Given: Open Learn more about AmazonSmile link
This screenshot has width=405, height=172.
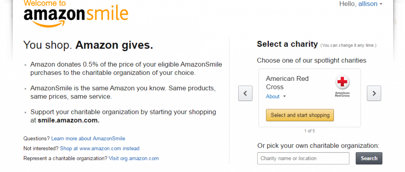Looking at the screenshot, I should pyautogui.click(x=88, y=138).
